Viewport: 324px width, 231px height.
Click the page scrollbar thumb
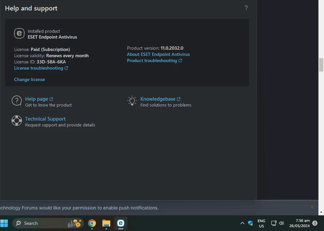coord(321,65)
